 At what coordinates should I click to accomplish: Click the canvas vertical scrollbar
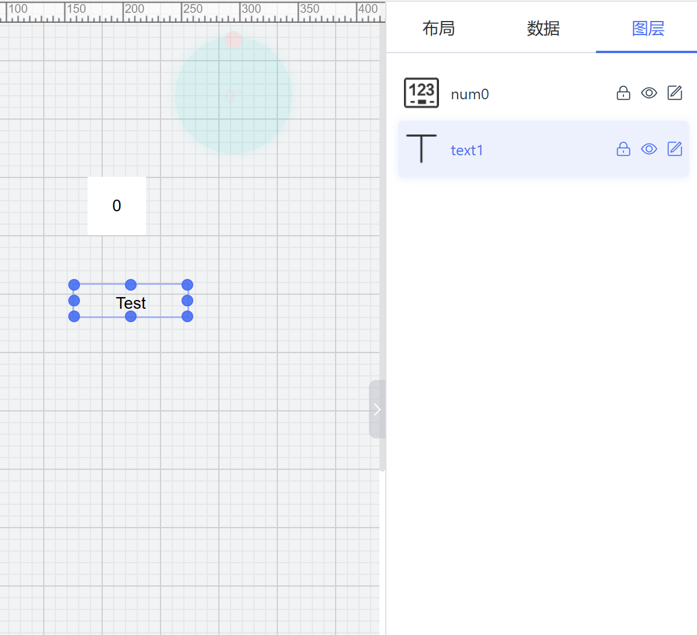[x=382, y=233]
